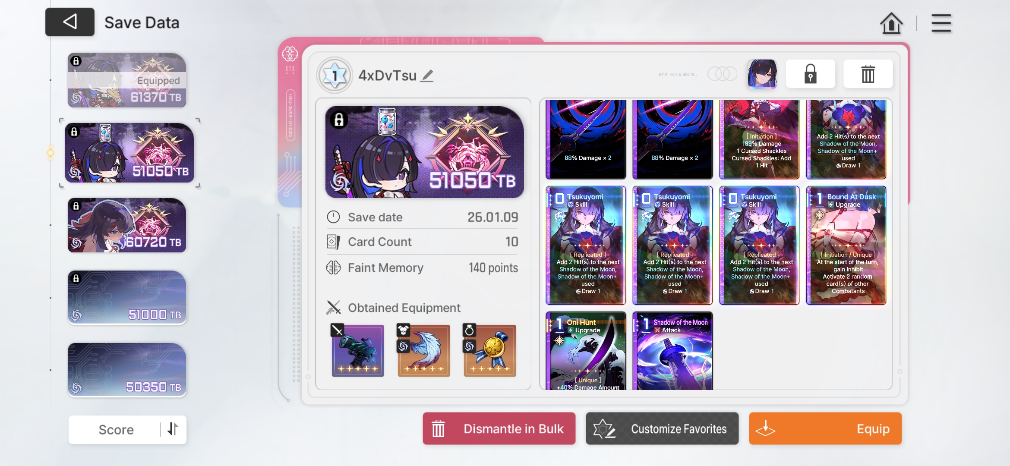Delete this save with trash icon

[868, 74]
